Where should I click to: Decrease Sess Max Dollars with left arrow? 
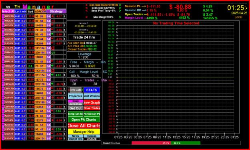pos(86,5)
